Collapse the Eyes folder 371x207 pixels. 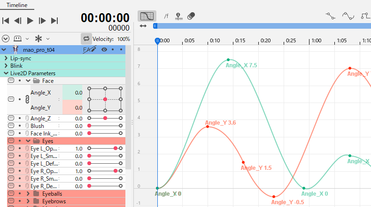28,141
